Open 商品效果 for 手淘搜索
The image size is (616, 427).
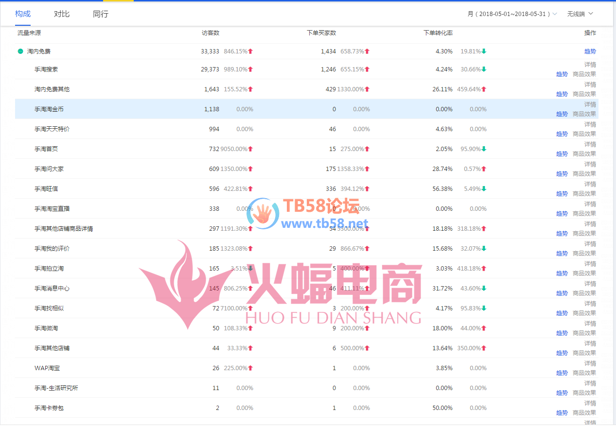coord(584,74)
